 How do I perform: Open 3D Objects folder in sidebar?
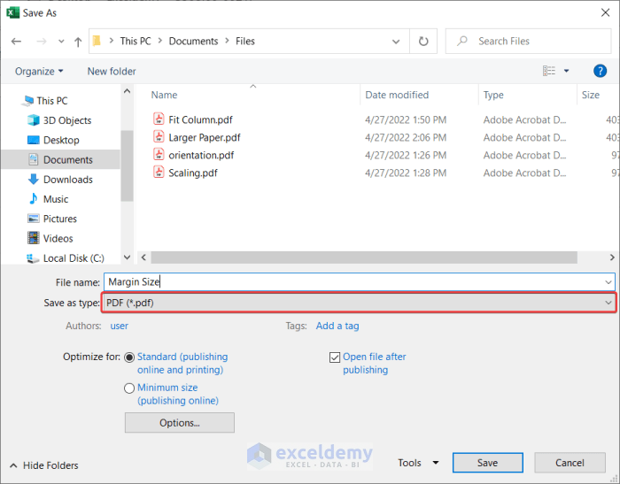click(x=66, y=120)
